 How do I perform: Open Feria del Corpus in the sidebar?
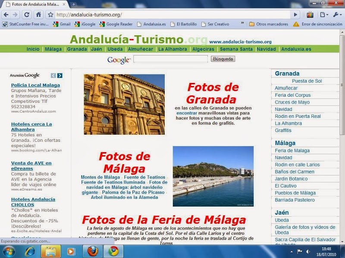[293, 95]
